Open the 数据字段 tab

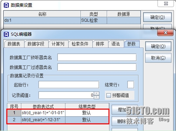pos(36,44)
